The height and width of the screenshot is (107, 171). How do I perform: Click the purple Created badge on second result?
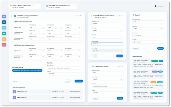click(155, 71)
